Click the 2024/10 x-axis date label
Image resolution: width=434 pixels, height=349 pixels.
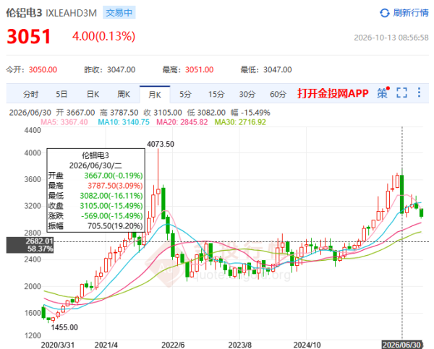(307, 345)
